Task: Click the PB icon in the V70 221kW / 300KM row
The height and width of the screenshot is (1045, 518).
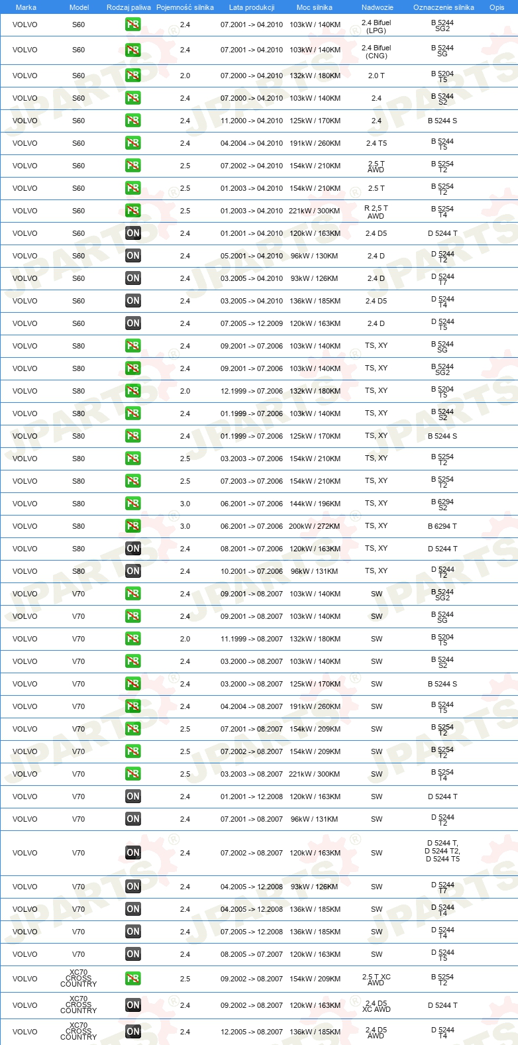Action: 133,774
